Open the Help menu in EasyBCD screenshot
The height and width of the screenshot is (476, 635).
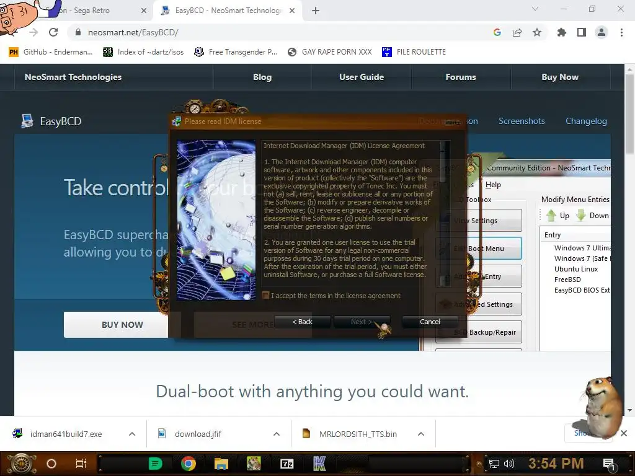point(493,185)
